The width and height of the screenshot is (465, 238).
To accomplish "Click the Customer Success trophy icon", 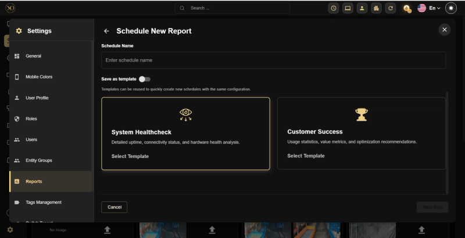I will click(x=362, y=114).
